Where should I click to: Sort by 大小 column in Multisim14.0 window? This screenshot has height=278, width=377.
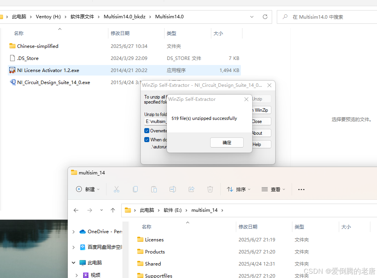click(218, 33)
